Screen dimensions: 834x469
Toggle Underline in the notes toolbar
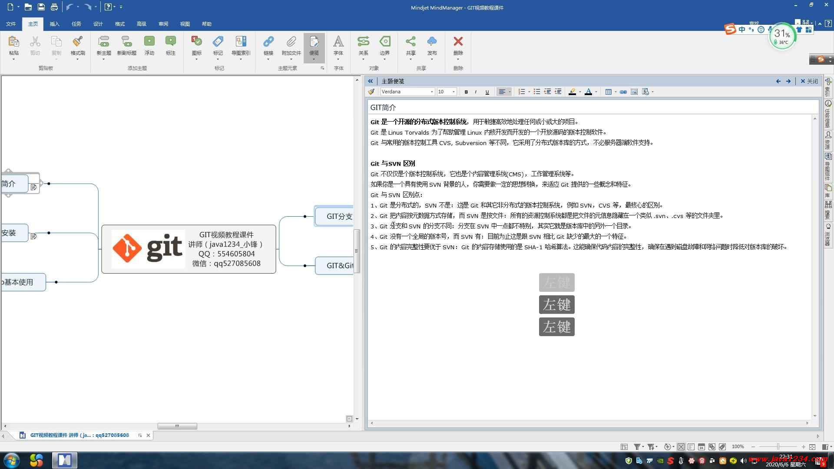pos(487,92)
